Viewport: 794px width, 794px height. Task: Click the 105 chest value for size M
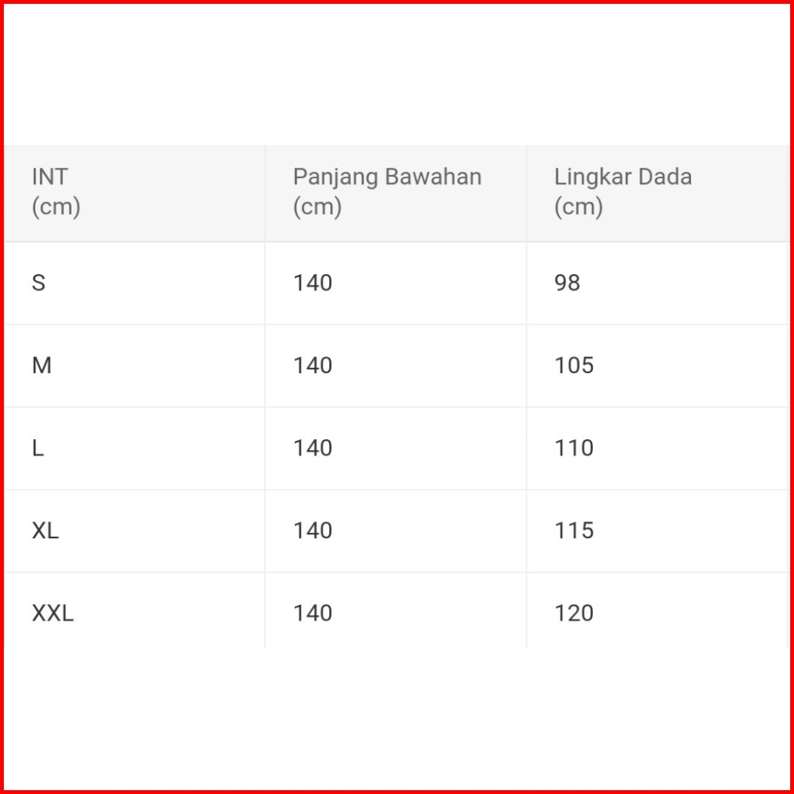click(574, 366)
